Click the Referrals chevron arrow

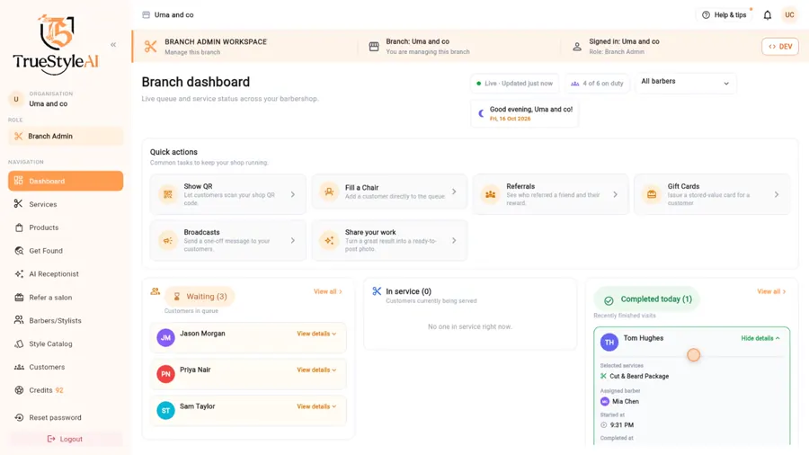pyautogui.click(x=615, y=194)
